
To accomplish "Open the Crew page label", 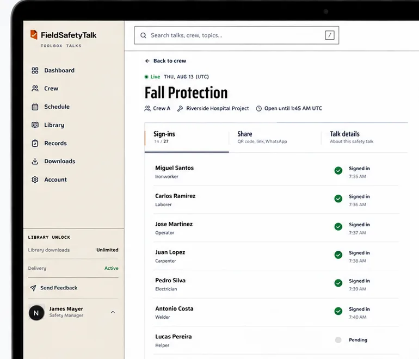I will [x=51, y=89].
